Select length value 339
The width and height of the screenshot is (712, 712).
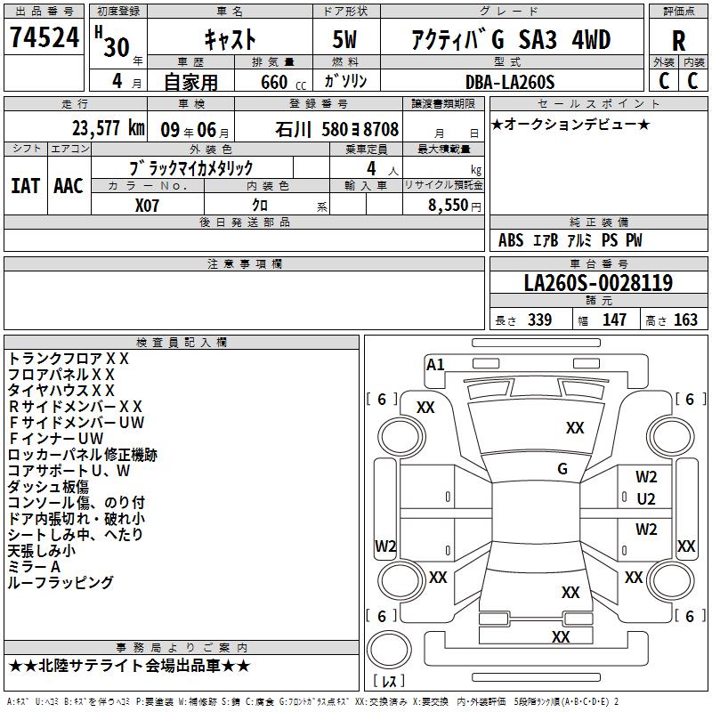pos(540,320)
